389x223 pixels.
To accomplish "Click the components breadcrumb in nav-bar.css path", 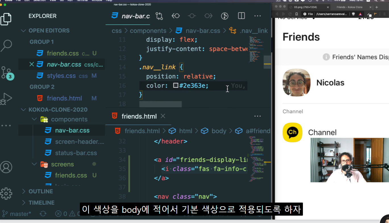I will [148, 31].
